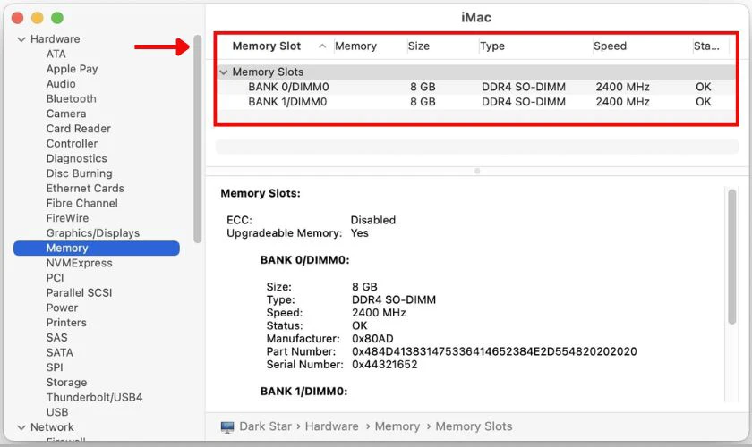The image size is (752, 447).
Task: Choose Thunderbolt/USB4 in the sidebar
Action: click(94, 397)
